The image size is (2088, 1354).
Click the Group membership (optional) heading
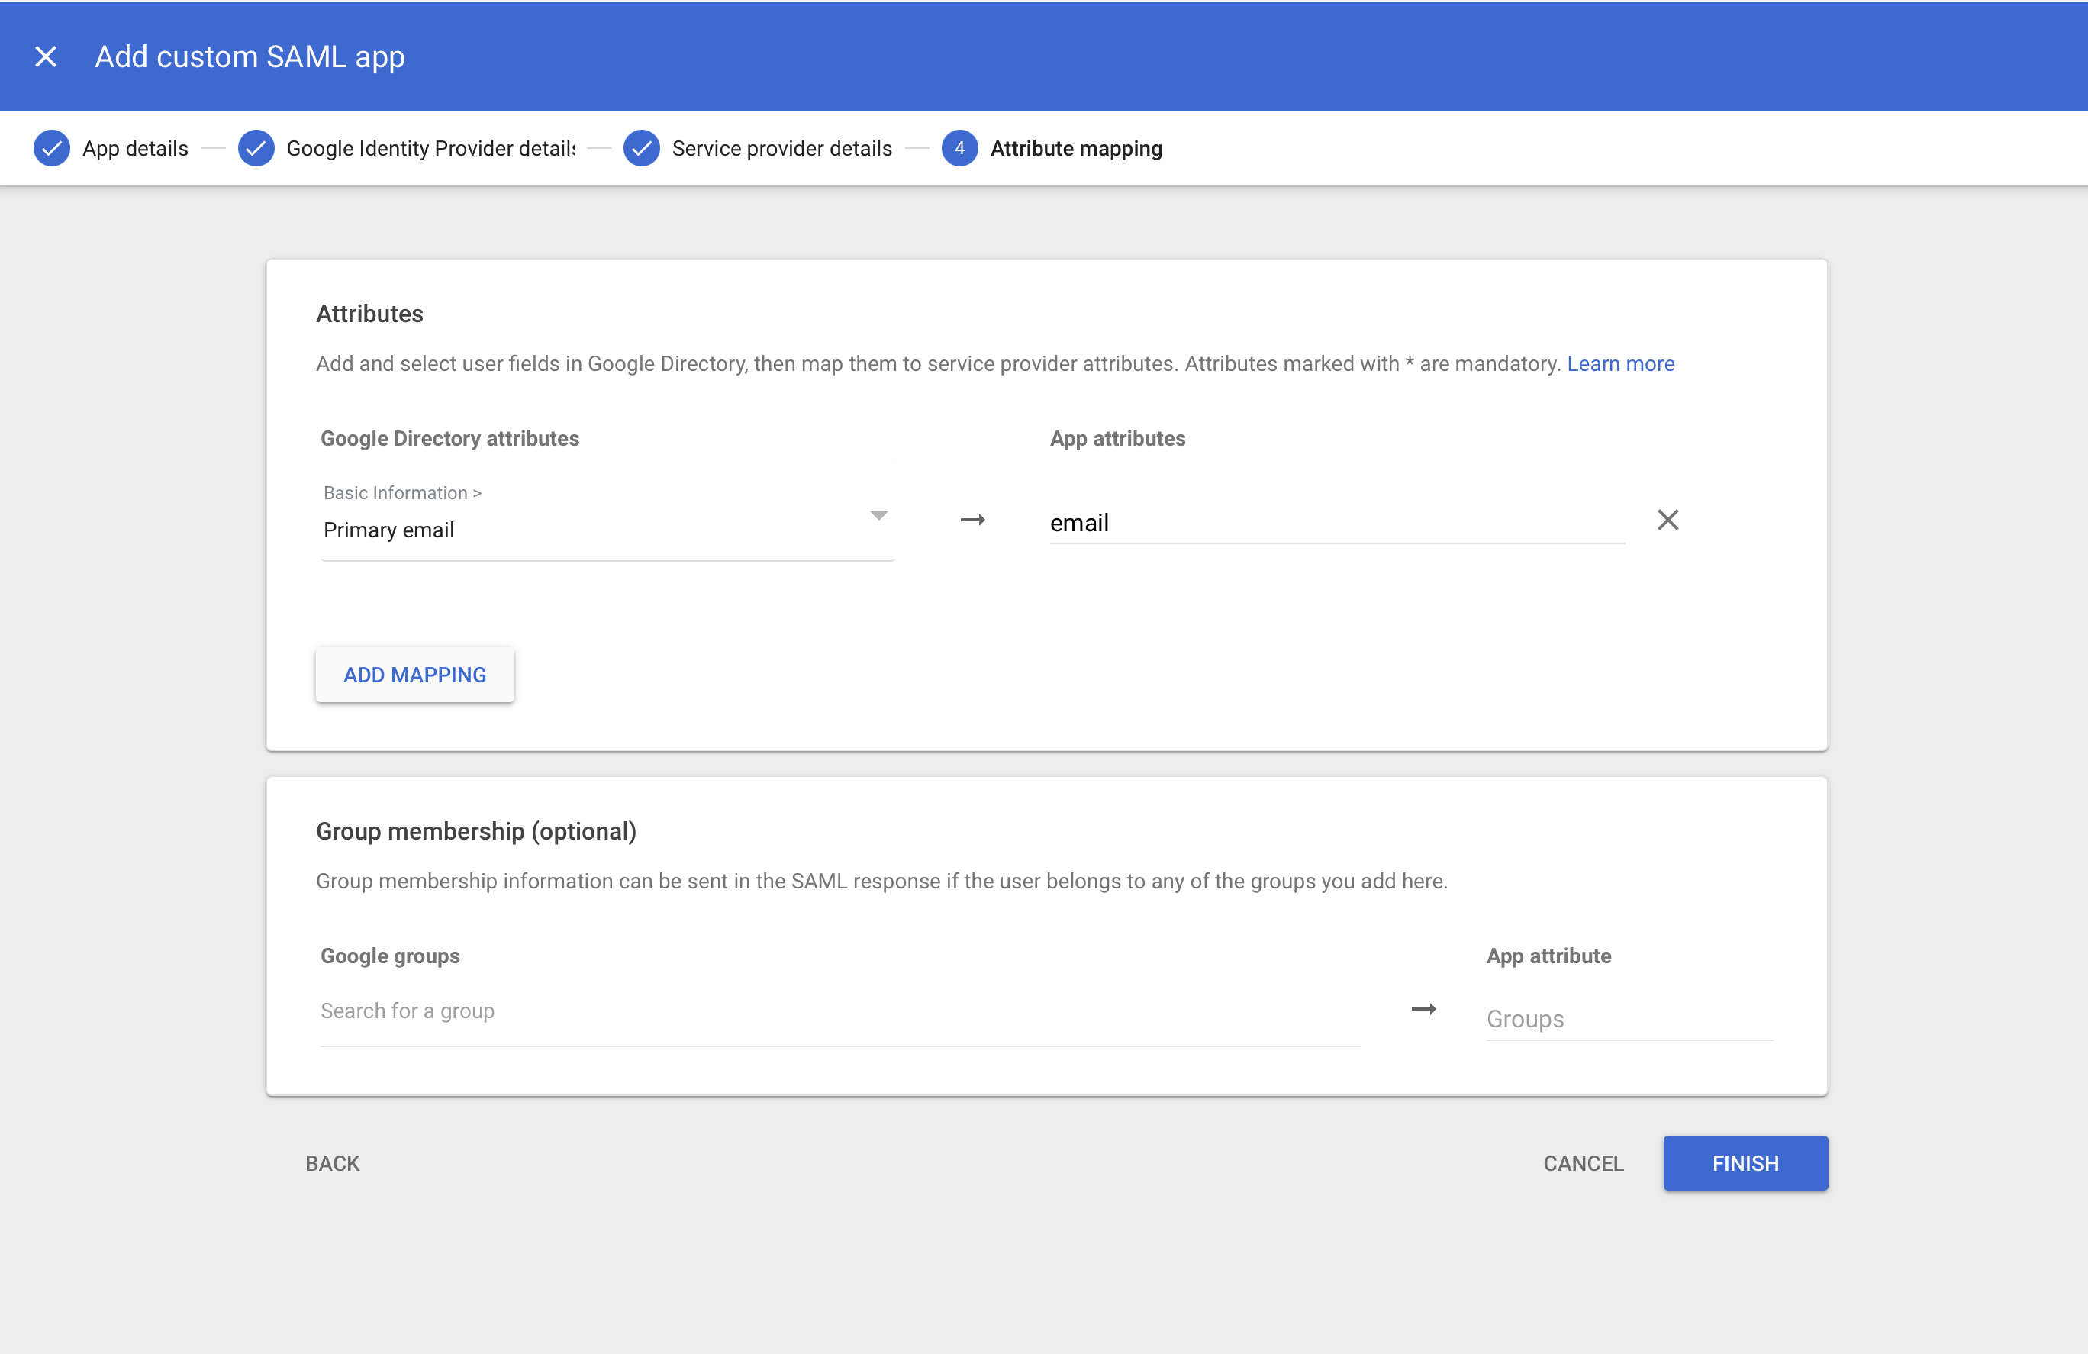[x=476, y=832]
